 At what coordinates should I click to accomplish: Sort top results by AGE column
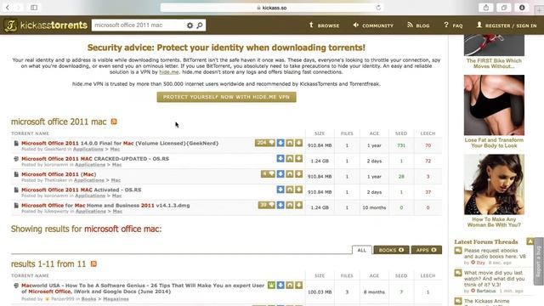pos(374,133)
